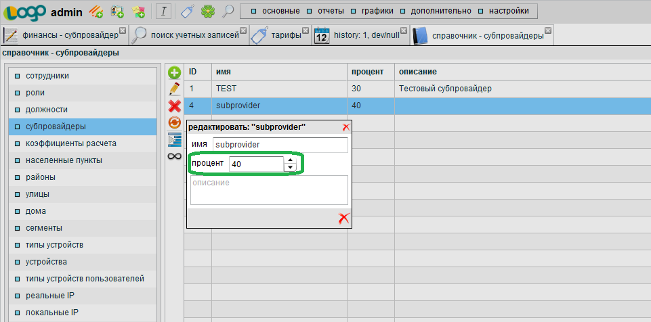Click the italic I text icon in toolbar
The image size is (651, 322).
click(x=164, y=11)
